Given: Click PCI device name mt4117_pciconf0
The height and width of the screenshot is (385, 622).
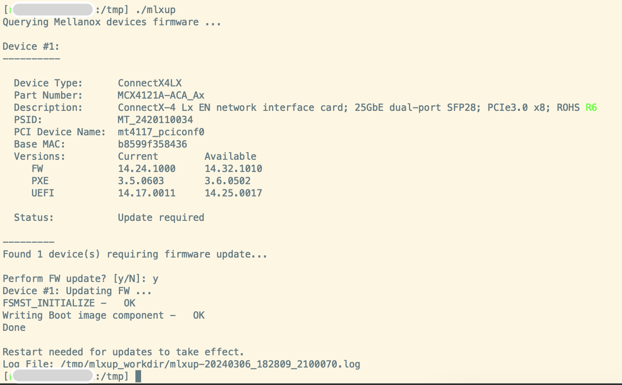Looking at the screenshot, I should click(x=161, y=132).
